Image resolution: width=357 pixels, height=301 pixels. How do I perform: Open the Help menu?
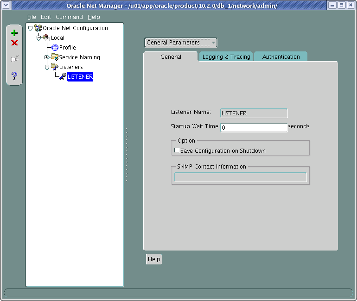tap(94, 17)
